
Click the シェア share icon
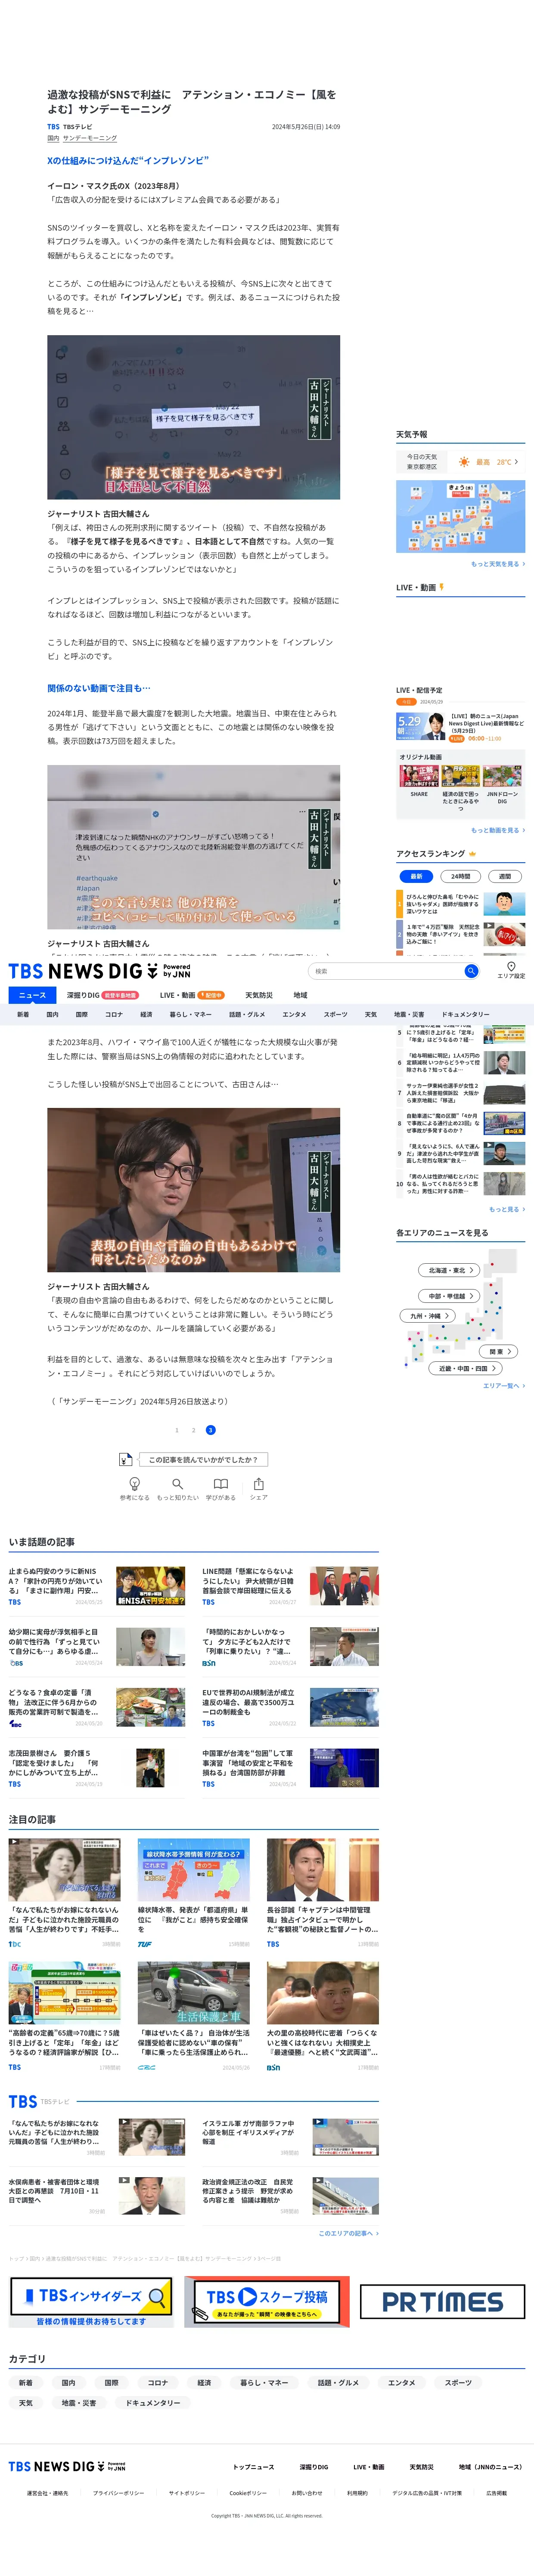point(259,1489)
